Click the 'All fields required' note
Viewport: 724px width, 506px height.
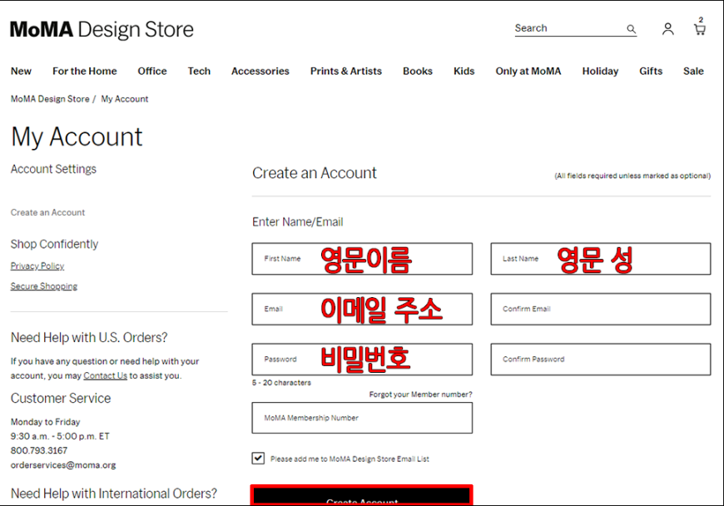tap(632, 176)
